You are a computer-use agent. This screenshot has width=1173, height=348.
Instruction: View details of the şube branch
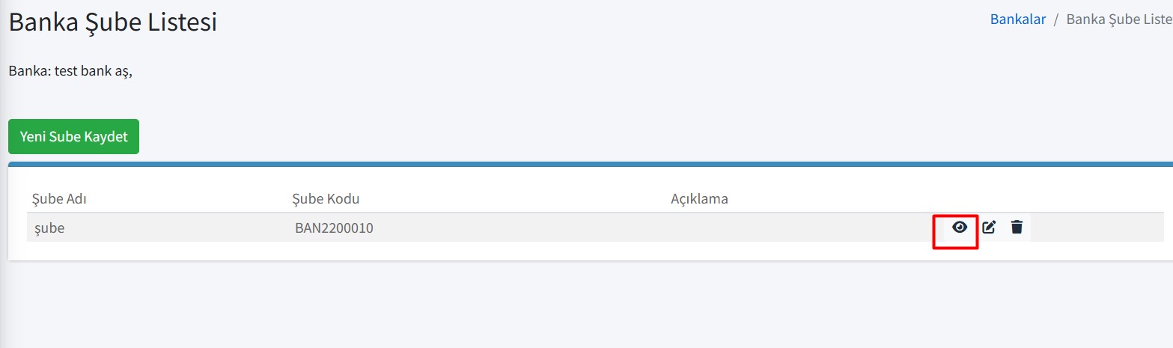(959, 227)
